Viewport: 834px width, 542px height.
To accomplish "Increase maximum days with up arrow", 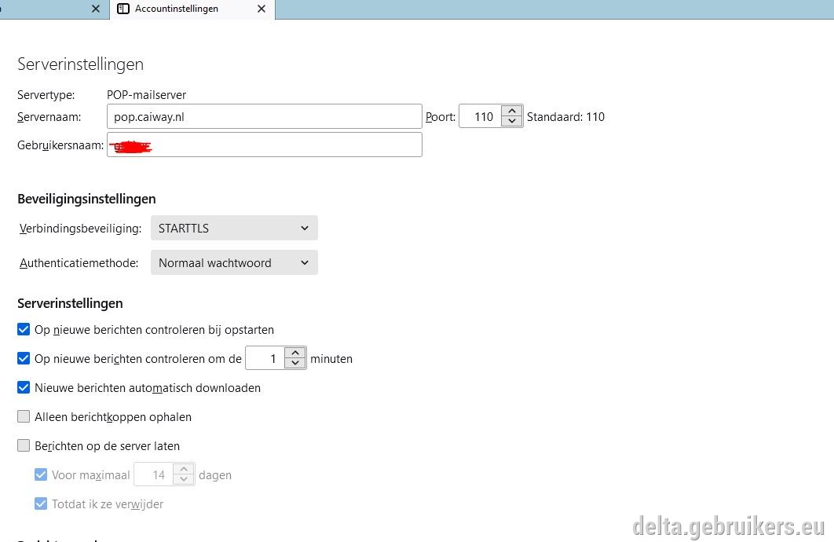I will tap(184, 469).
